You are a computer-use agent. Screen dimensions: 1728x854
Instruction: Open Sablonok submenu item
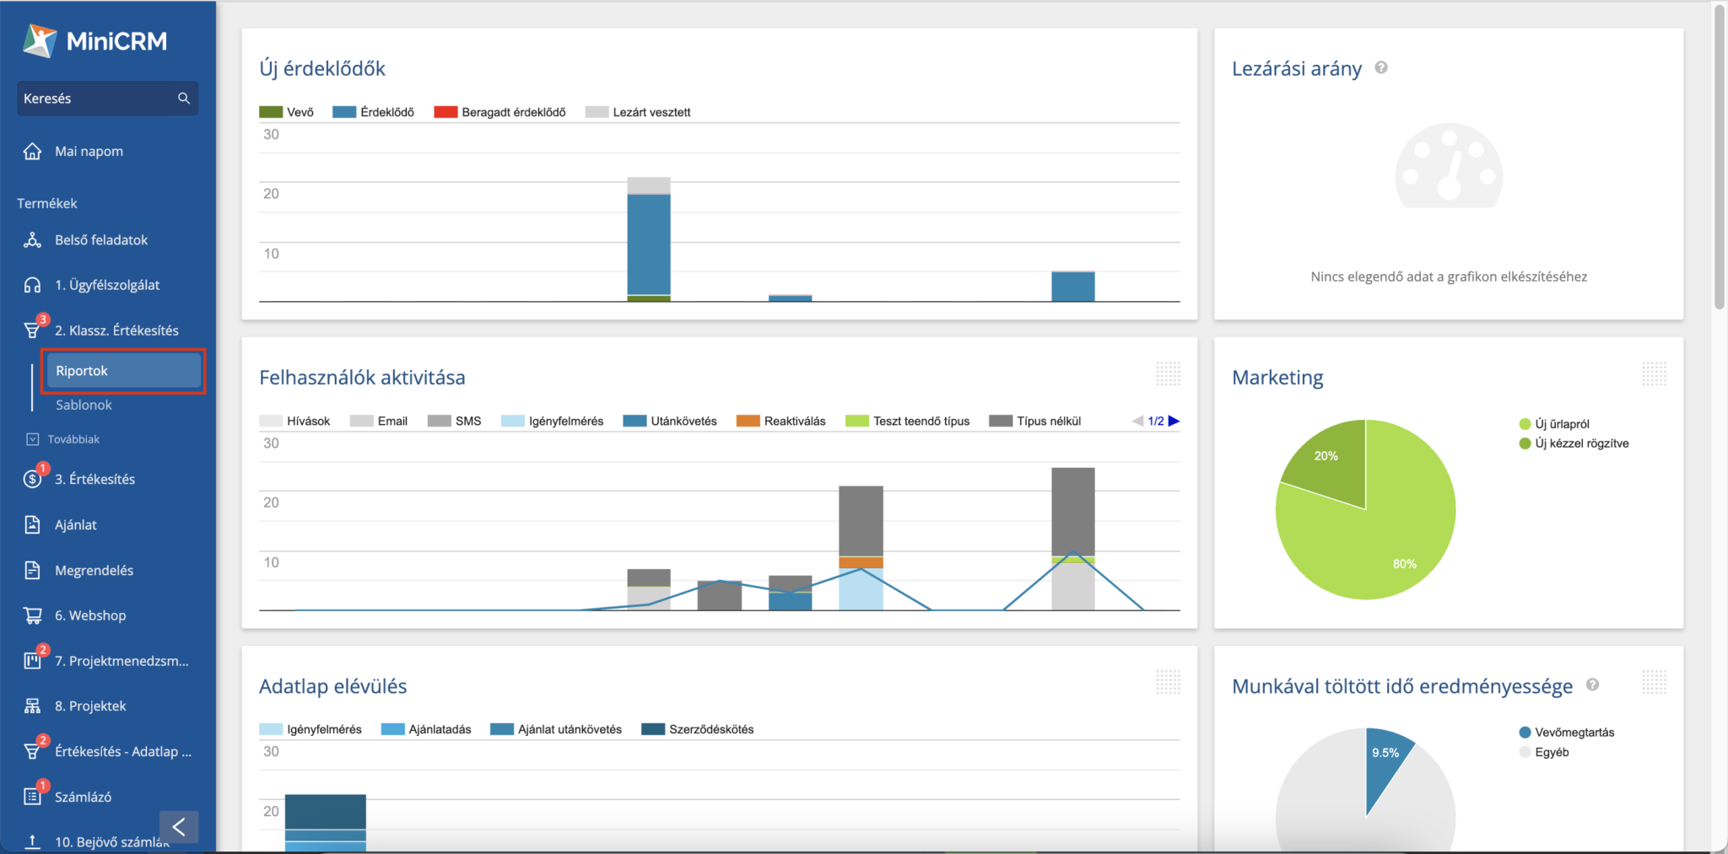pyautogui.click(x=84, y=405)
